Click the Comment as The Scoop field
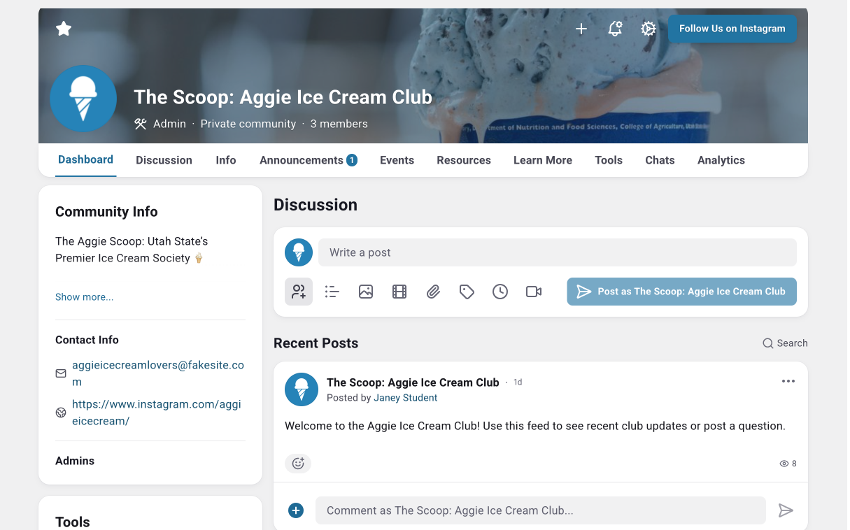 point(541,510)
